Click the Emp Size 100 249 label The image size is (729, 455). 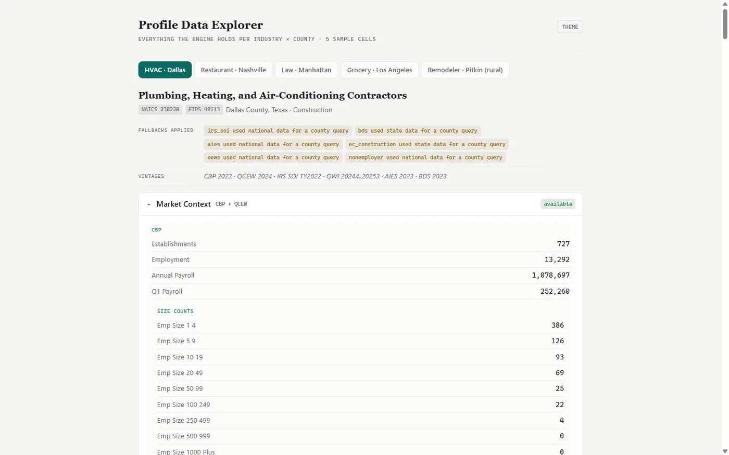183,405
